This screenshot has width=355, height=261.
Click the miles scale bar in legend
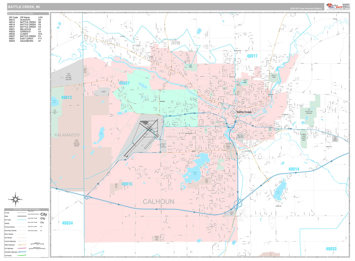point(37,244)
